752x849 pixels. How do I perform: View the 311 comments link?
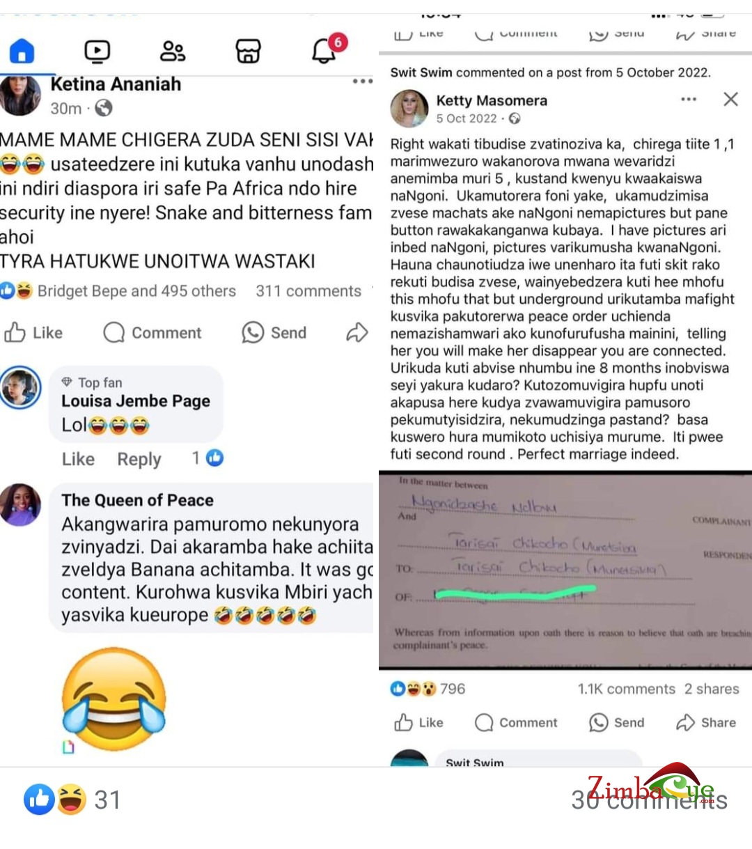tap(308, 291)
